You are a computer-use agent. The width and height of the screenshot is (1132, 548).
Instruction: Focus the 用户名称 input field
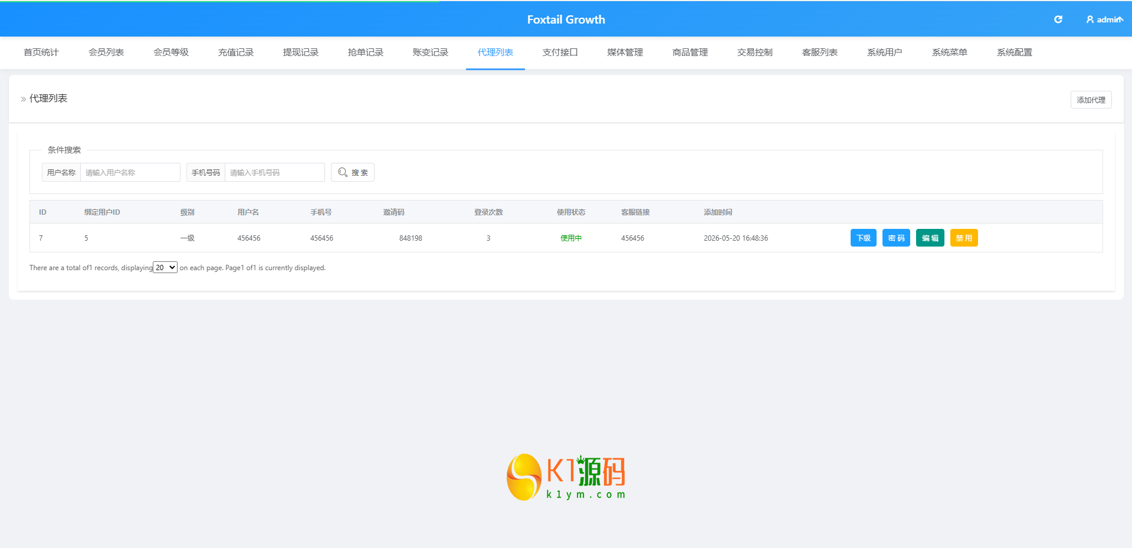[x=130, y=172]
